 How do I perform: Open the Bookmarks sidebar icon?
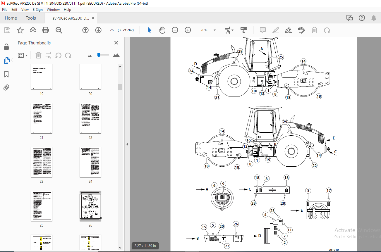(x=6, y=74)
